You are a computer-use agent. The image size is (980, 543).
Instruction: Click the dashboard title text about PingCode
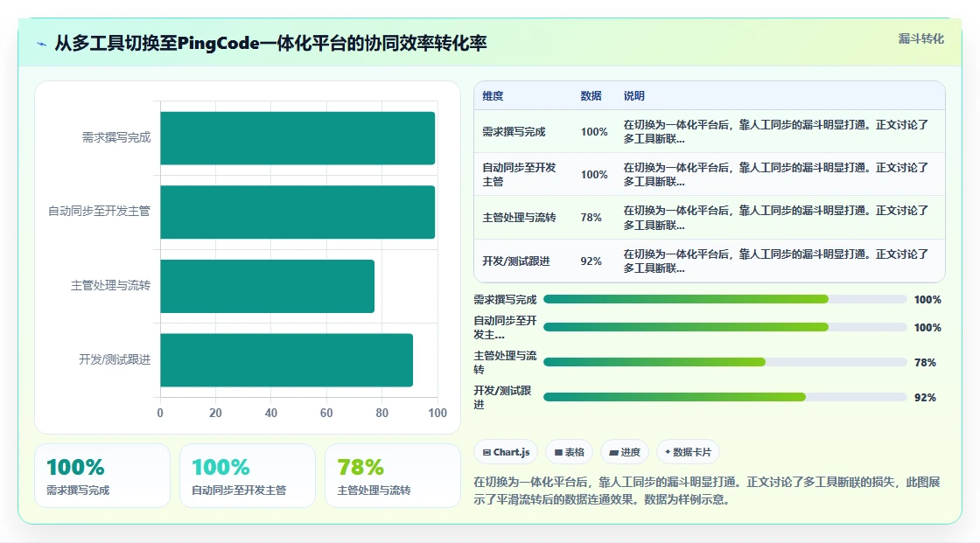tap(270, 43)
